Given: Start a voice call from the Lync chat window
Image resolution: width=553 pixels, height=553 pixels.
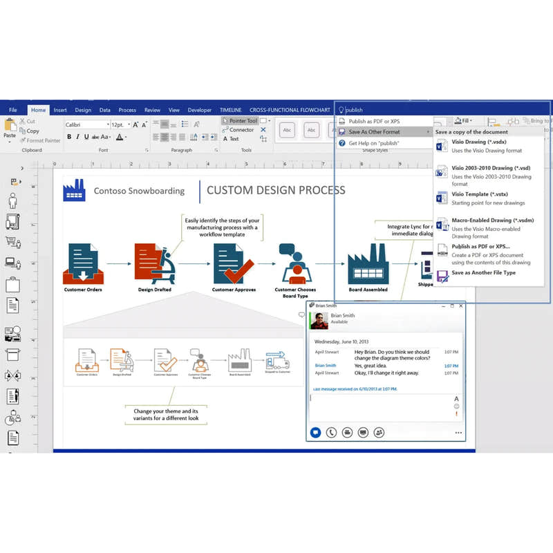Looking at the screenshot, I should 330,432.
